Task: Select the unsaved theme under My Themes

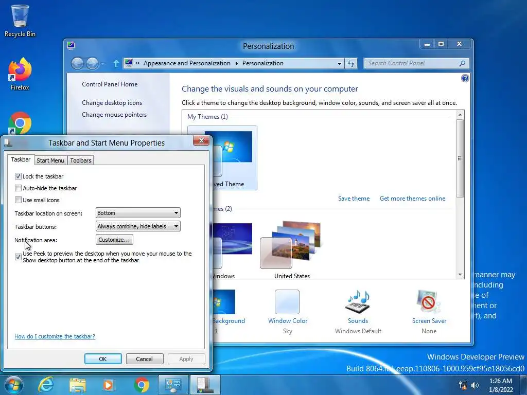Action: coord(233,158)
